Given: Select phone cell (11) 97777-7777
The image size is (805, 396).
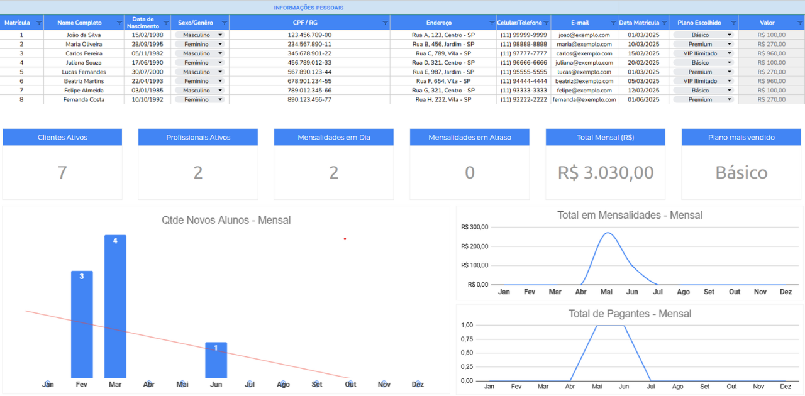Looking at the screenshot, I should click(x=524, y=53).
